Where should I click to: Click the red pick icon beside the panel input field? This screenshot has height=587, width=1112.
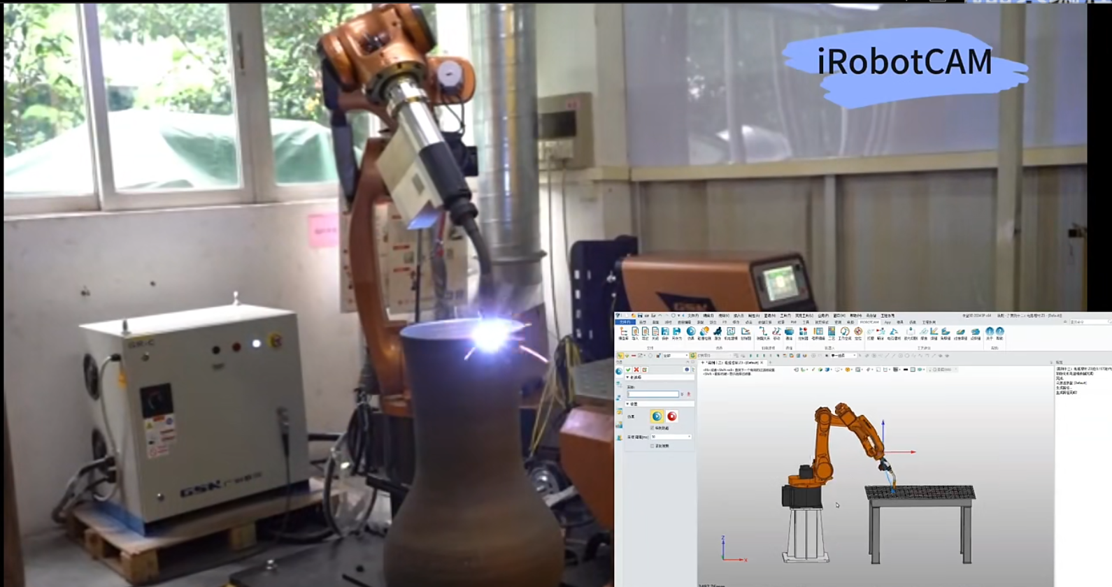[x=689, y=394]
